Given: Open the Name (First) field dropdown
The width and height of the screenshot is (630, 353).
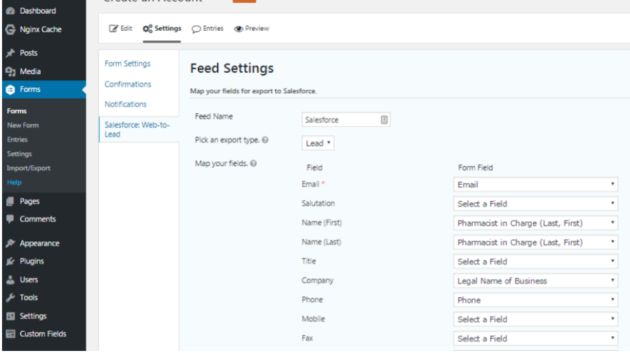Looking at the screenshot, I should 535,223.
